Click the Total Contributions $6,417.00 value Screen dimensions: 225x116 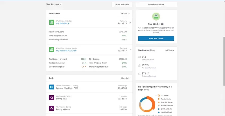point(123,32)
